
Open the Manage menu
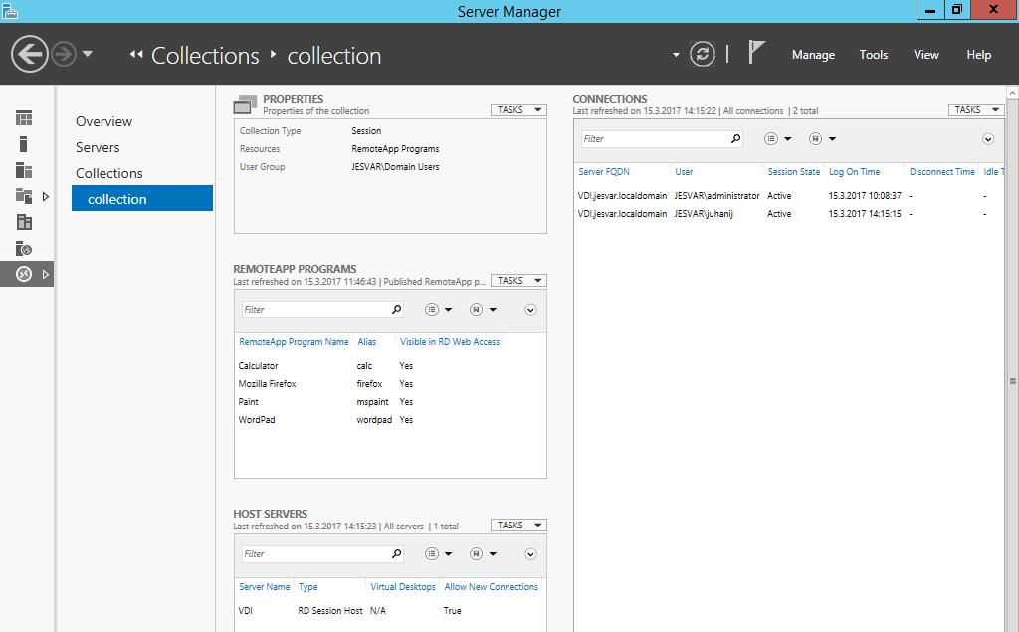(813, 55)
